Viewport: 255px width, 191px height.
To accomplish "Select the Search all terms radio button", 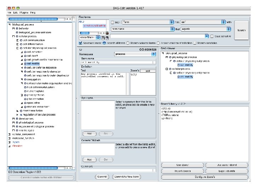I will [104, 43].
